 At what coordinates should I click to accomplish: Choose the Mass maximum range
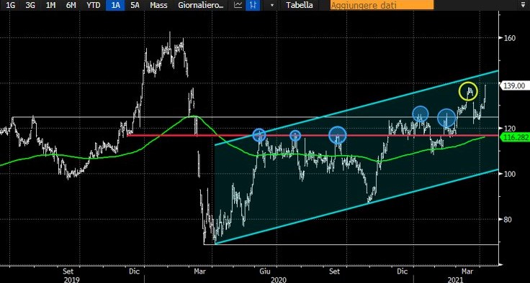[159, 5]
